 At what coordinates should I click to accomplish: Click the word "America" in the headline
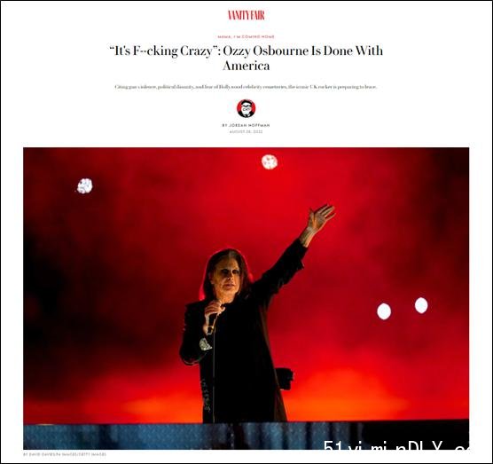[x=246, y=66]
